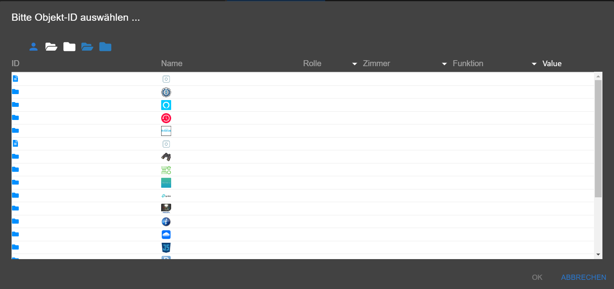Expand the folder in the gear icon row
Screen dimensions: 614x289
(15, 92)
